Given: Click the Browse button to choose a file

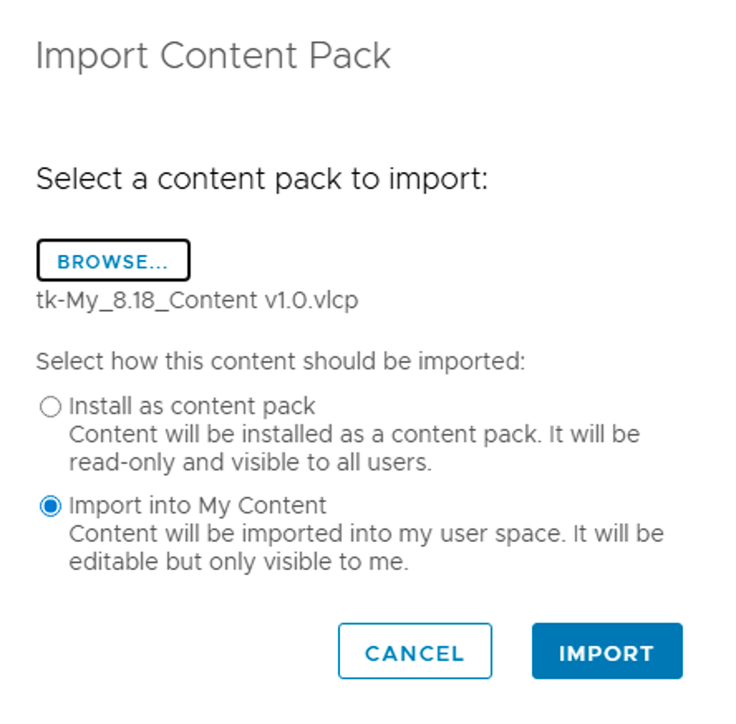Looking at the screenshot, I should pyautogui.click(x=113, y=262).
